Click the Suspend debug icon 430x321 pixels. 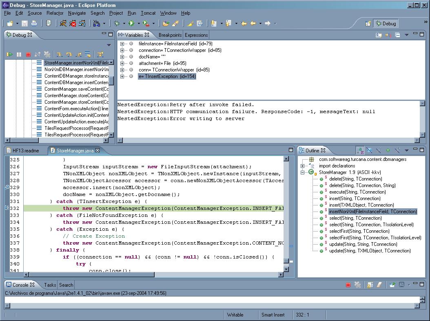[x=19, y=54]
